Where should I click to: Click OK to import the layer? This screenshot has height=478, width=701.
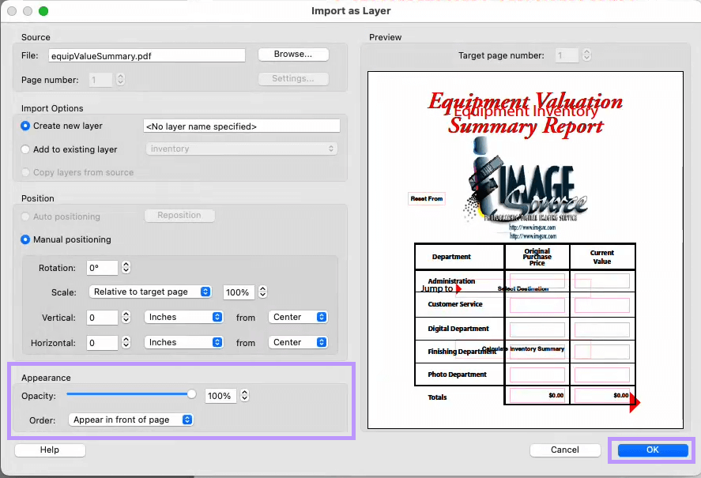point(650,450)
